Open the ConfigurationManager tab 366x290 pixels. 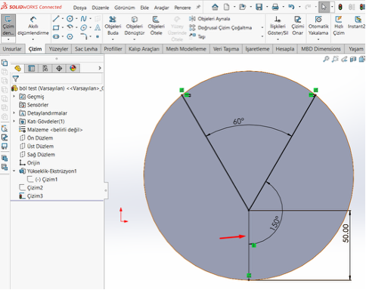pos(45,68)
